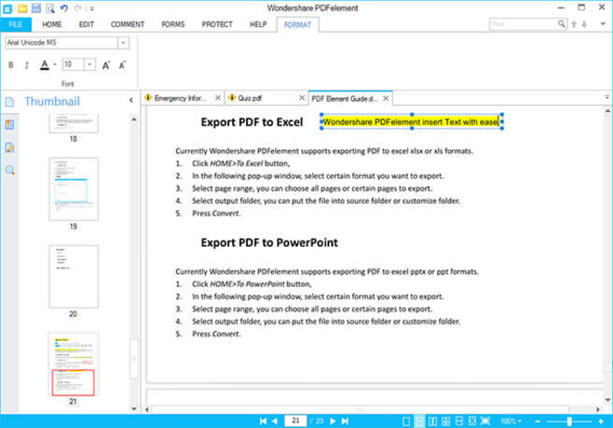
Task: Open the 100% zoom level dropdown
Action: (511, 421)
